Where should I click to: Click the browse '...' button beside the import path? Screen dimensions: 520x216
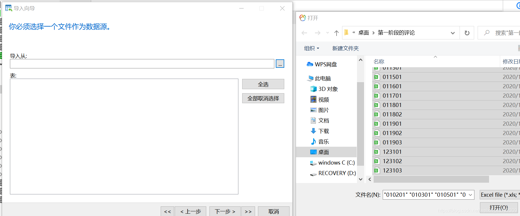[280, 64]
